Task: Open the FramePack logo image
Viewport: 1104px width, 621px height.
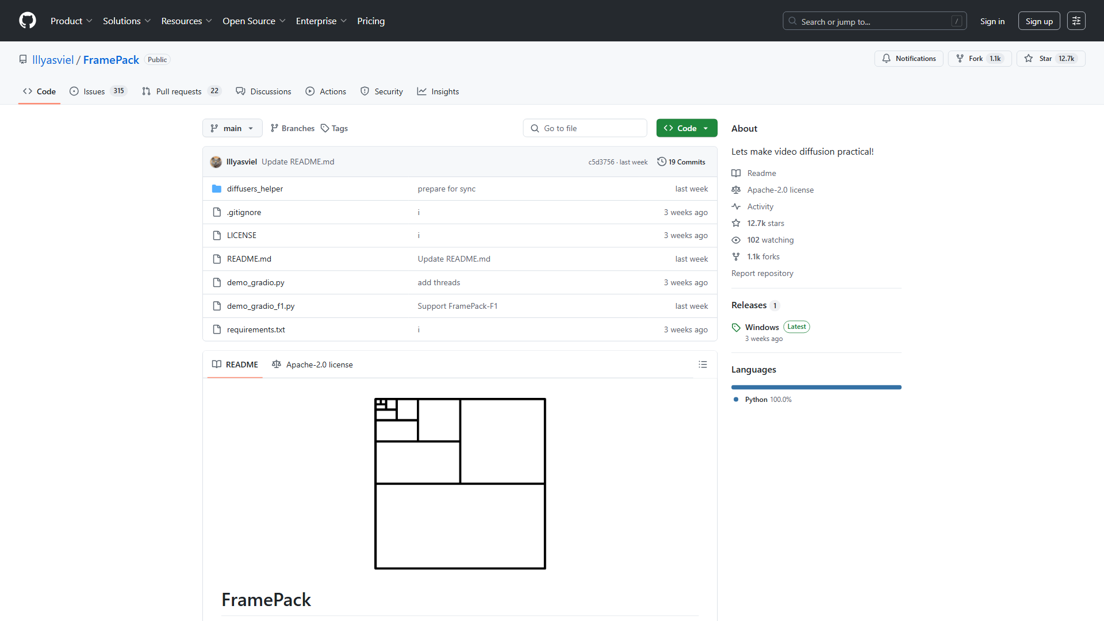Action: (460, 484)
